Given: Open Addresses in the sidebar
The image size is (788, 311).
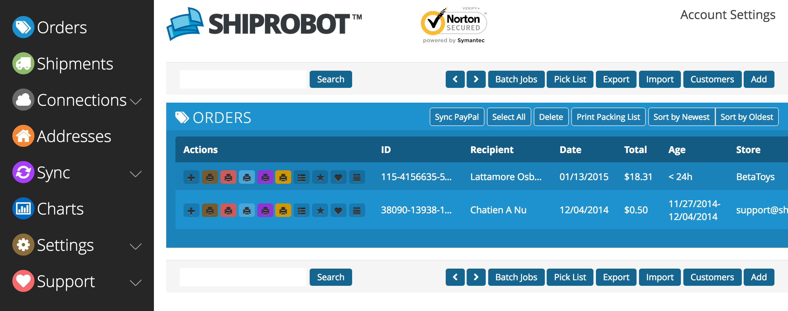Looking at the screenshot, I should tap(74, 136).
